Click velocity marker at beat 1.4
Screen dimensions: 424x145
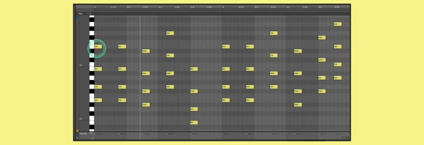tap(191, 134)
